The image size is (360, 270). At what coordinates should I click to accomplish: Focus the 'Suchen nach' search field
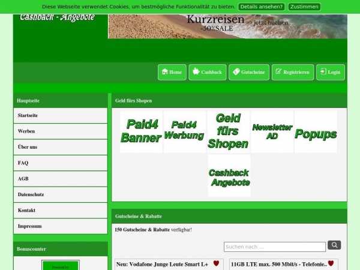[x=275, y=247]
